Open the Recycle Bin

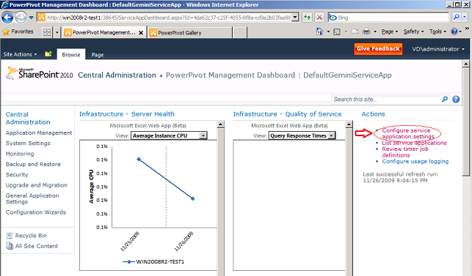[x=26, y=236]
